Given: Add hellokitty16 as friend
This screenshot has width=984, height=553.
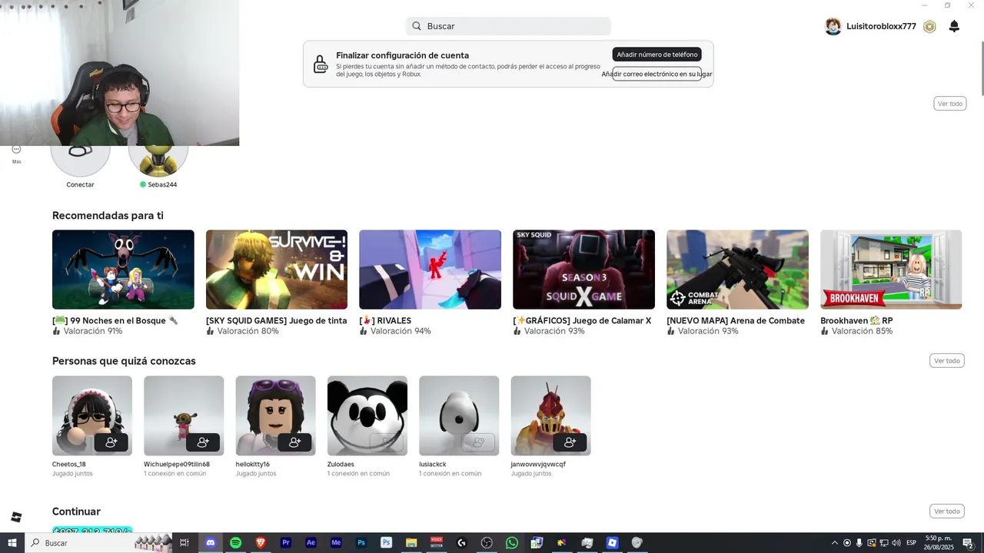Looking at the screenshot, I should pos(294,442).
